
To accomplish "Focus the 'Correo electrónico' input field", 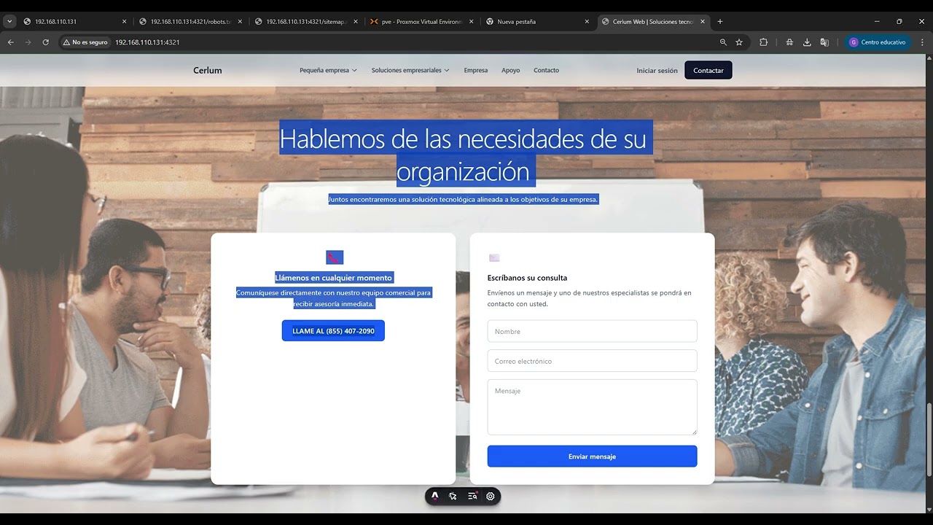I will tap(592, 361).
